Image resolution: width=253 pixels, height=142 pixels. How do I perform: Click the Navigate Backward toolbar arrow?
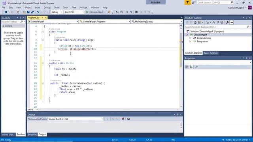[6, 12]
